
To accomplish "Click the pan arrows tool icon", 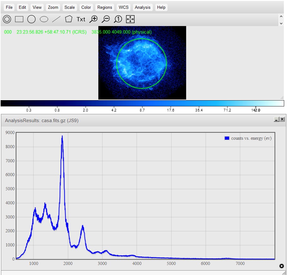I will pos(130,19).
